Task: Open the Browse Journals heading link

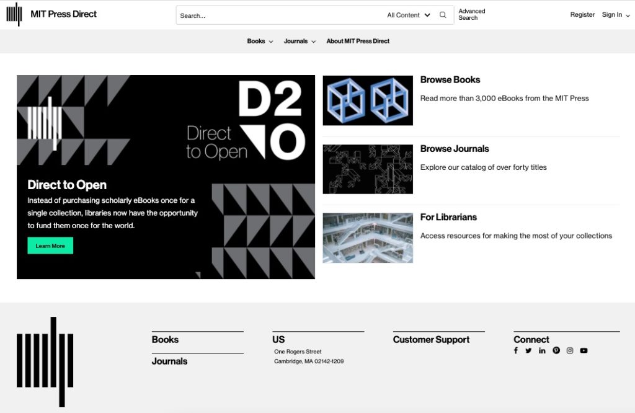Action: pyautogui.click(x=455, y=149)
